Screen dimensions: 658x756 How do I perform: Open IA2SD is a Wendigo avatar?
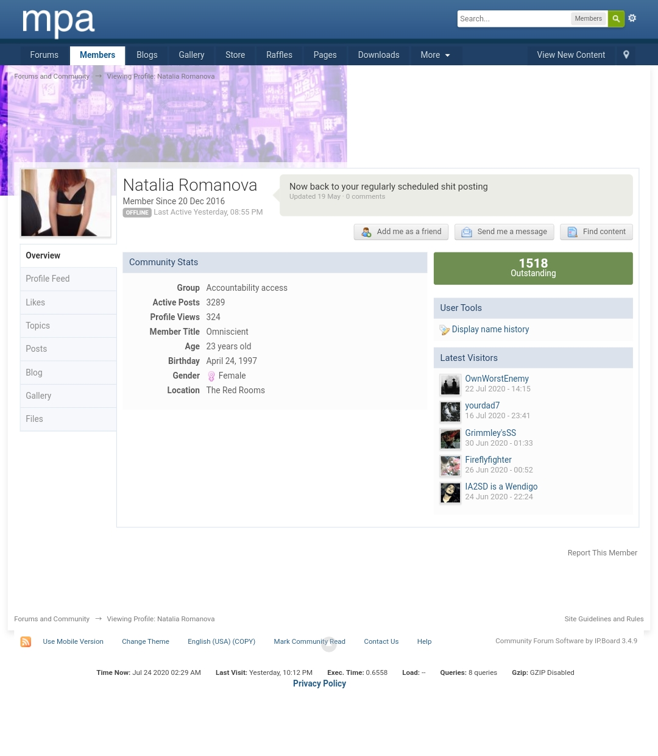(x=450, y=493)
